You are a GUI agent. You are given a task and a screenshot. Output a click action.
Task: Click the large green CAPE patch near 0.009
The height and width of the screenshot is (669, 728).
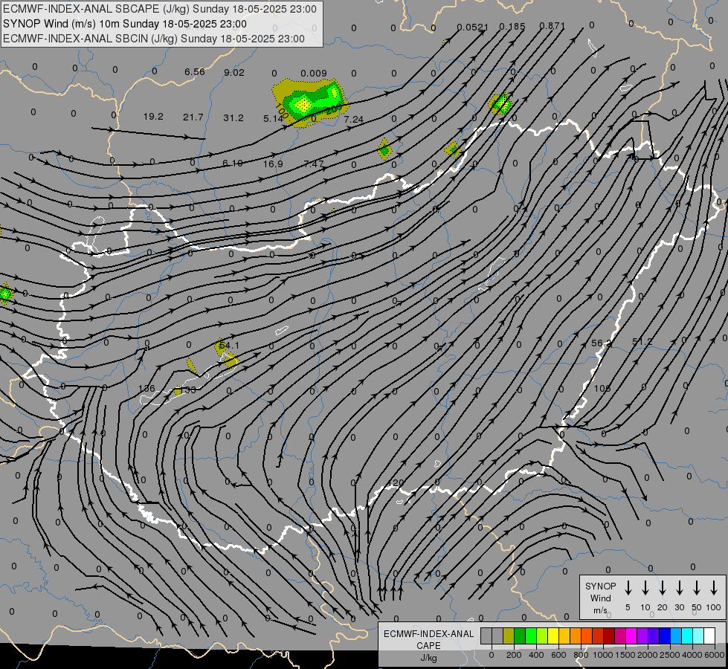tap(310, 102)
